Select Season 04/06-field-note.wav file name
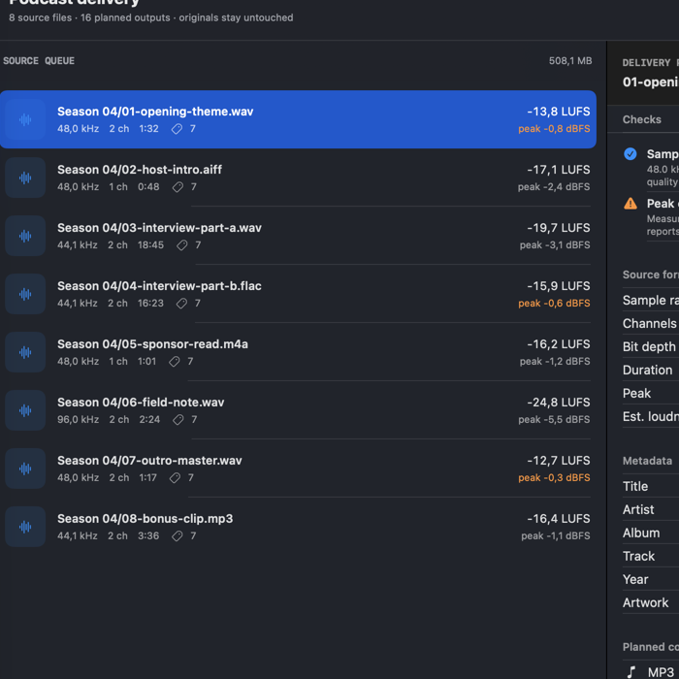The height and width of the screenshot is (679, 679). point(141,403)
